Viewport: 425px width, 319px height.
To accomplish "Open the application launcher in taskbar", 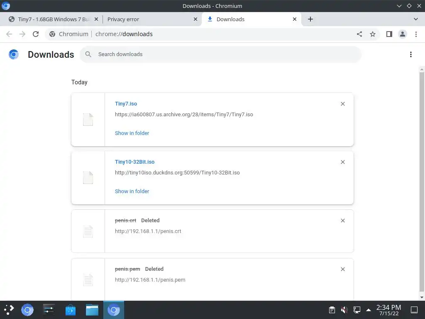I will (9, 310).
